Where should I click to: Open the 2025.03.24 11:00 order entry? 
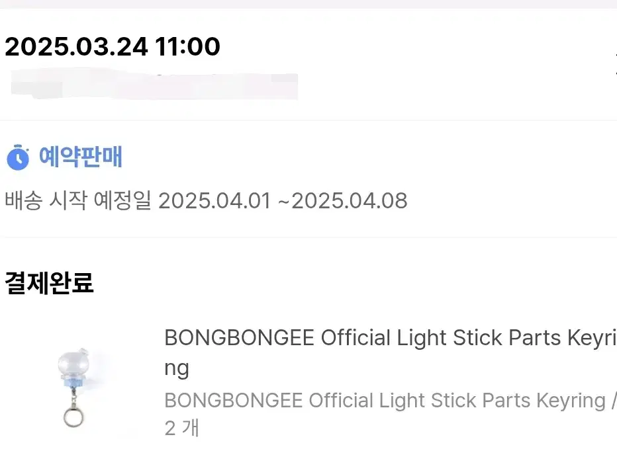click(x=112, y=46)
